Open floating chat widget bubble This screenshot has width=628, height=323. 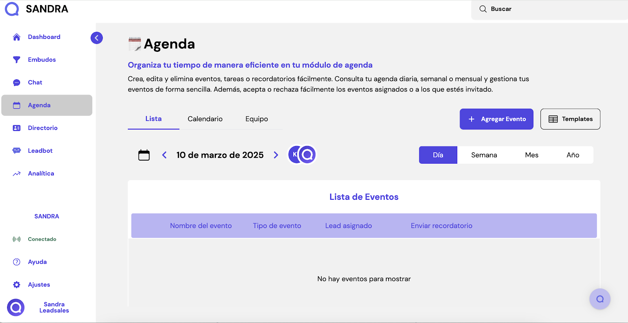pos(600,299)
